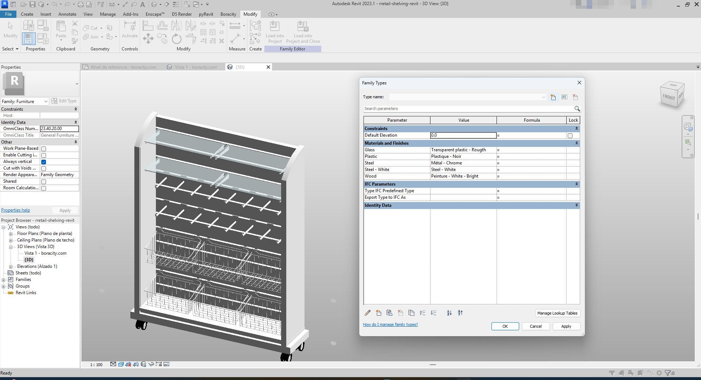Click OK in Family Types dialog

pos(505,326)
